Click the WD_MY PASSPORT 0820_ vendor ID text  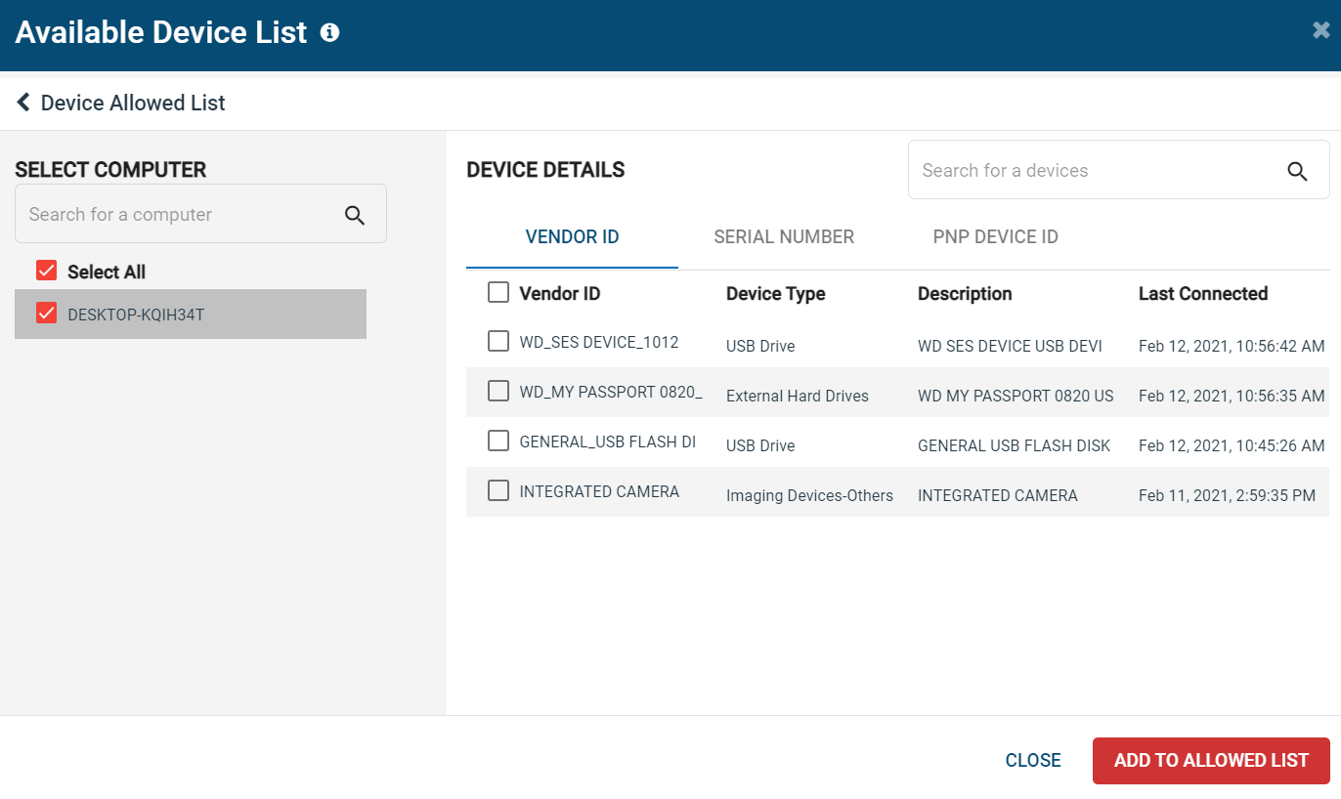[611, 392]
